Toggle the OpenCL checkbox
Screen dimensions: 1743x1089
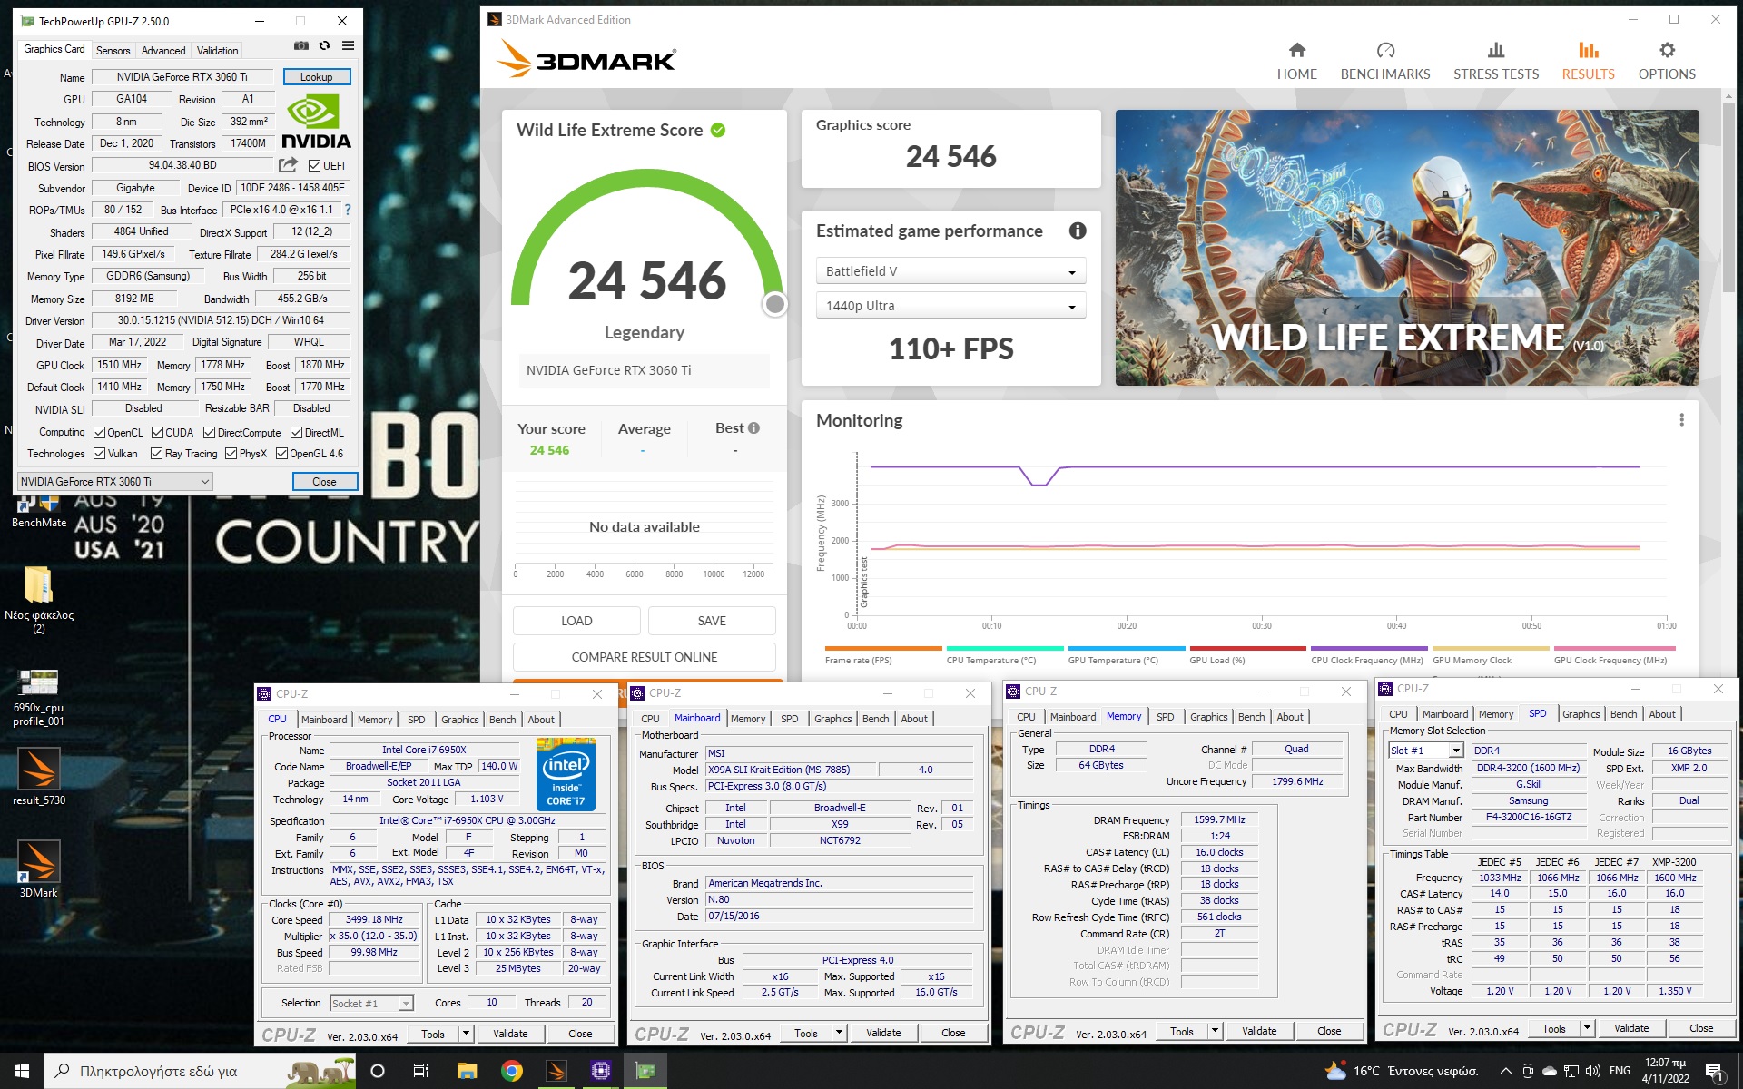point(100,433)
